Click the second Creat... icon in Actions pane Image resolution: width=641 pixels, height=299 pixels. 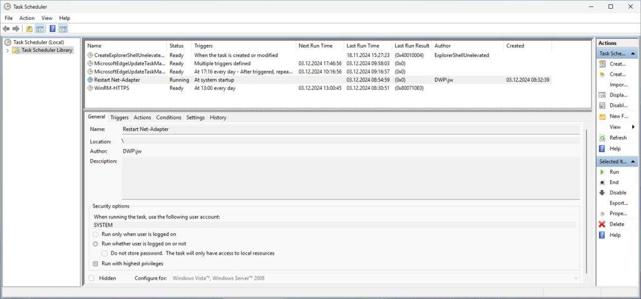pyautogui.click(x=602, y=74)
